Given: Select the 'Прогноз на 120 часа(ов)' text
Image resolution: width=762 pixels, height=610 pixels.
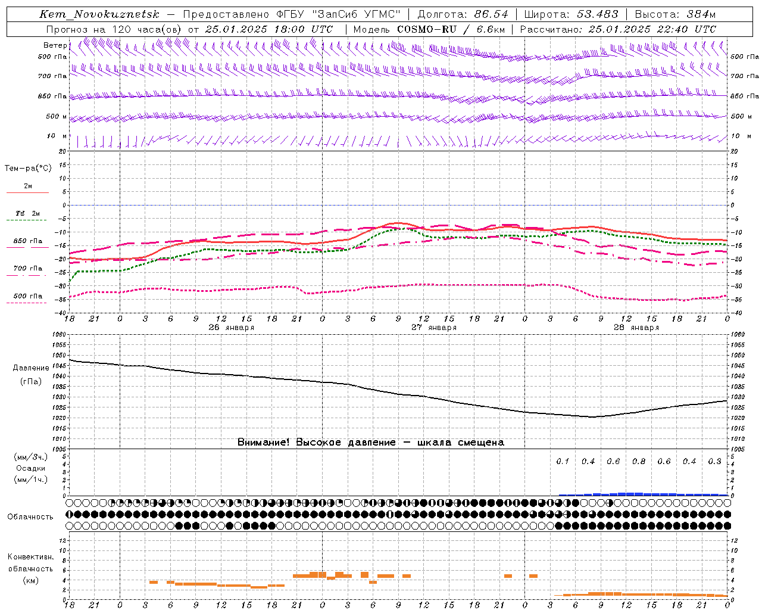Looking at the screenshot, I should (x=114, y=29).
